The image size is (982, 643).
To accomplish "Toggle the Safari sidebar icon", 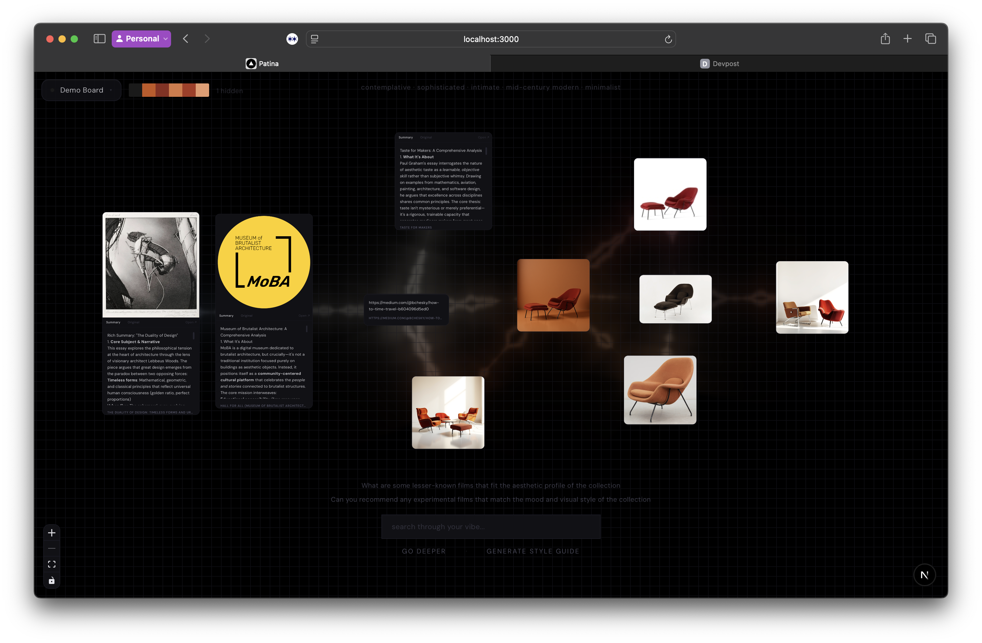I will (x=100, y=39).
